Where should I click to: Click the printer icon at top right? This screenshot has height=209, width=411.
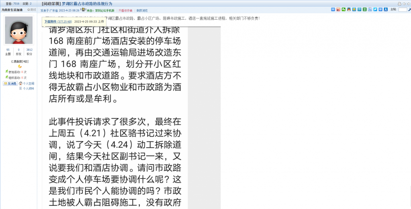(399, 4)
